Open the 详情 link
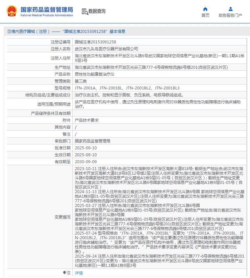 pos(79,273)
